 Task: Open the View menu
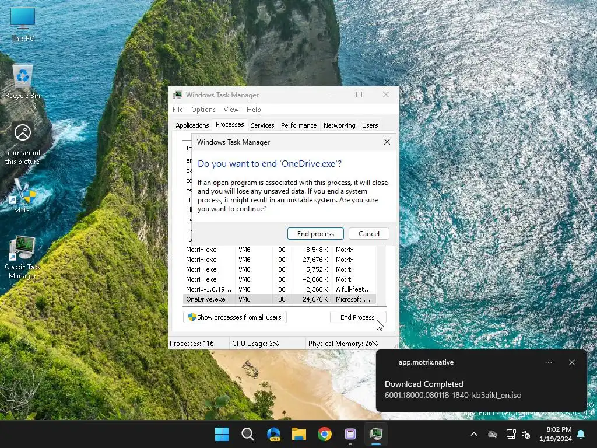[x=231, y=110]
